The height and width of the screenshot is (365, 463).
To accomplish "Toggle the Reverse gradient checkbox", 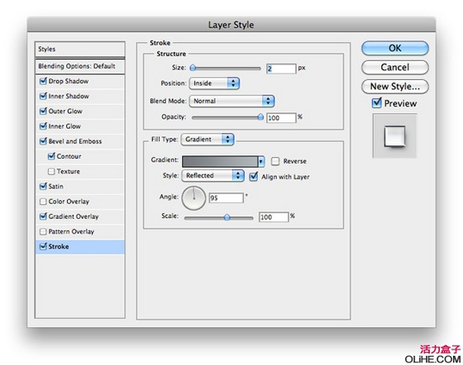I will pos(275,161).
